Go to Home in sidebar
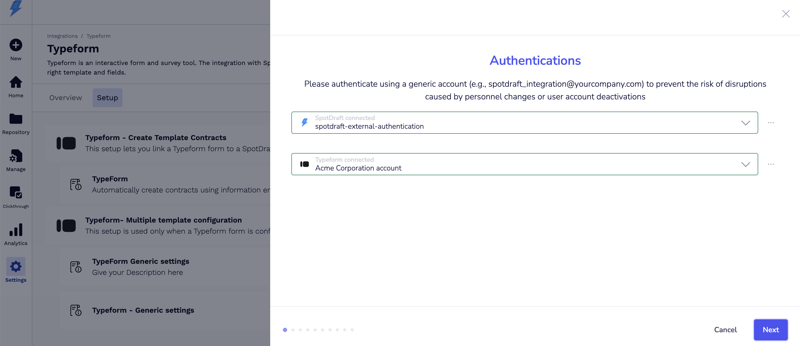The image size is (800, 346). tap(16, 82)
